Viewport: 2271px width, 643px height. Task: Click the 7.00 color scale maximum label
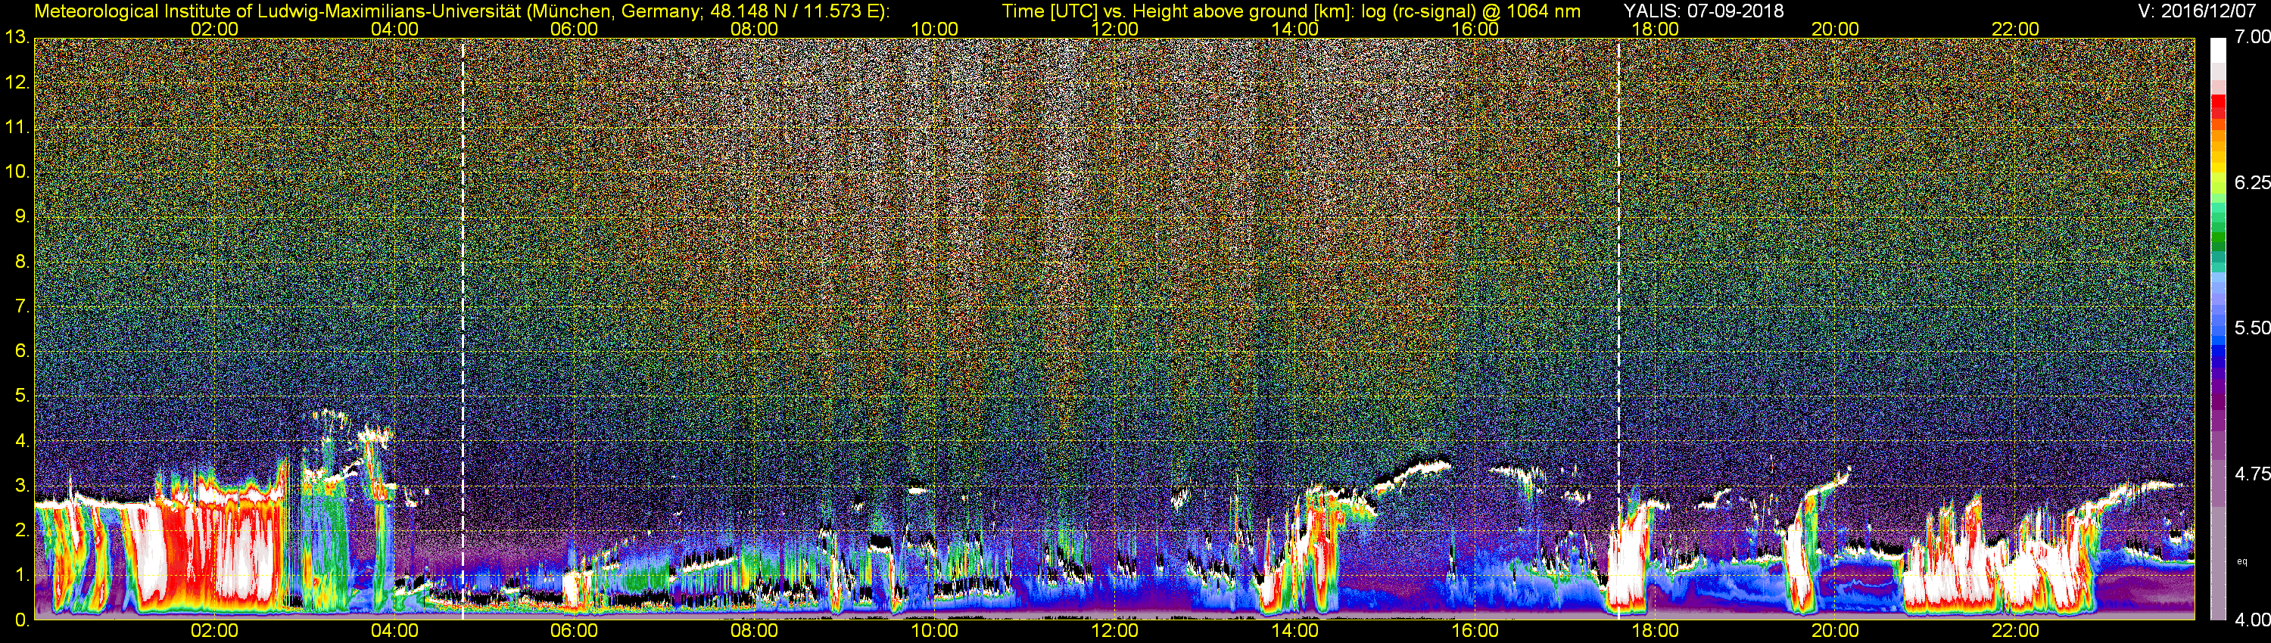click(x=2251, y=37)
